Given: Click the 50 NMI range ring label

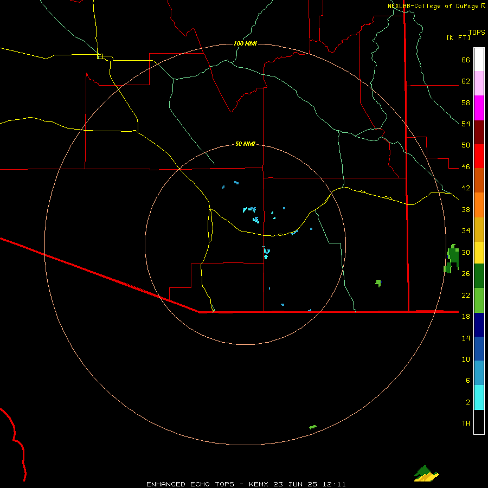Looking at the screenshot, I should pyautogui.click(x=245, y=144).
